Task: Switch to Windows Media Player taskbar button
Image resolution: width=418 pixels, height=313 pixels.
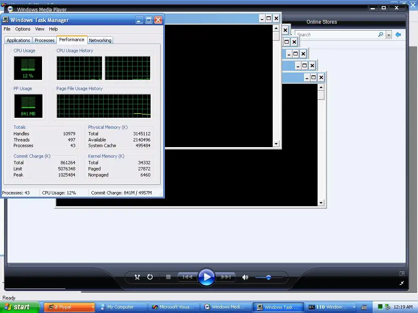Action: click(x=226, y=307)
